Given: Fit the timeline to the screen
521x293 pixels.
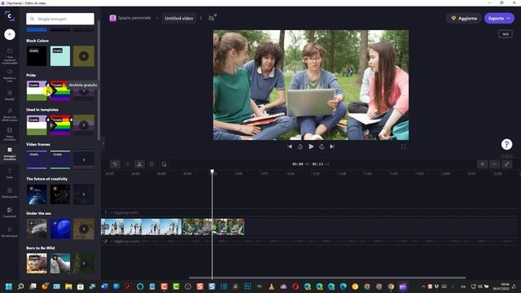Looking at the screenshot, I should [506, 164].
